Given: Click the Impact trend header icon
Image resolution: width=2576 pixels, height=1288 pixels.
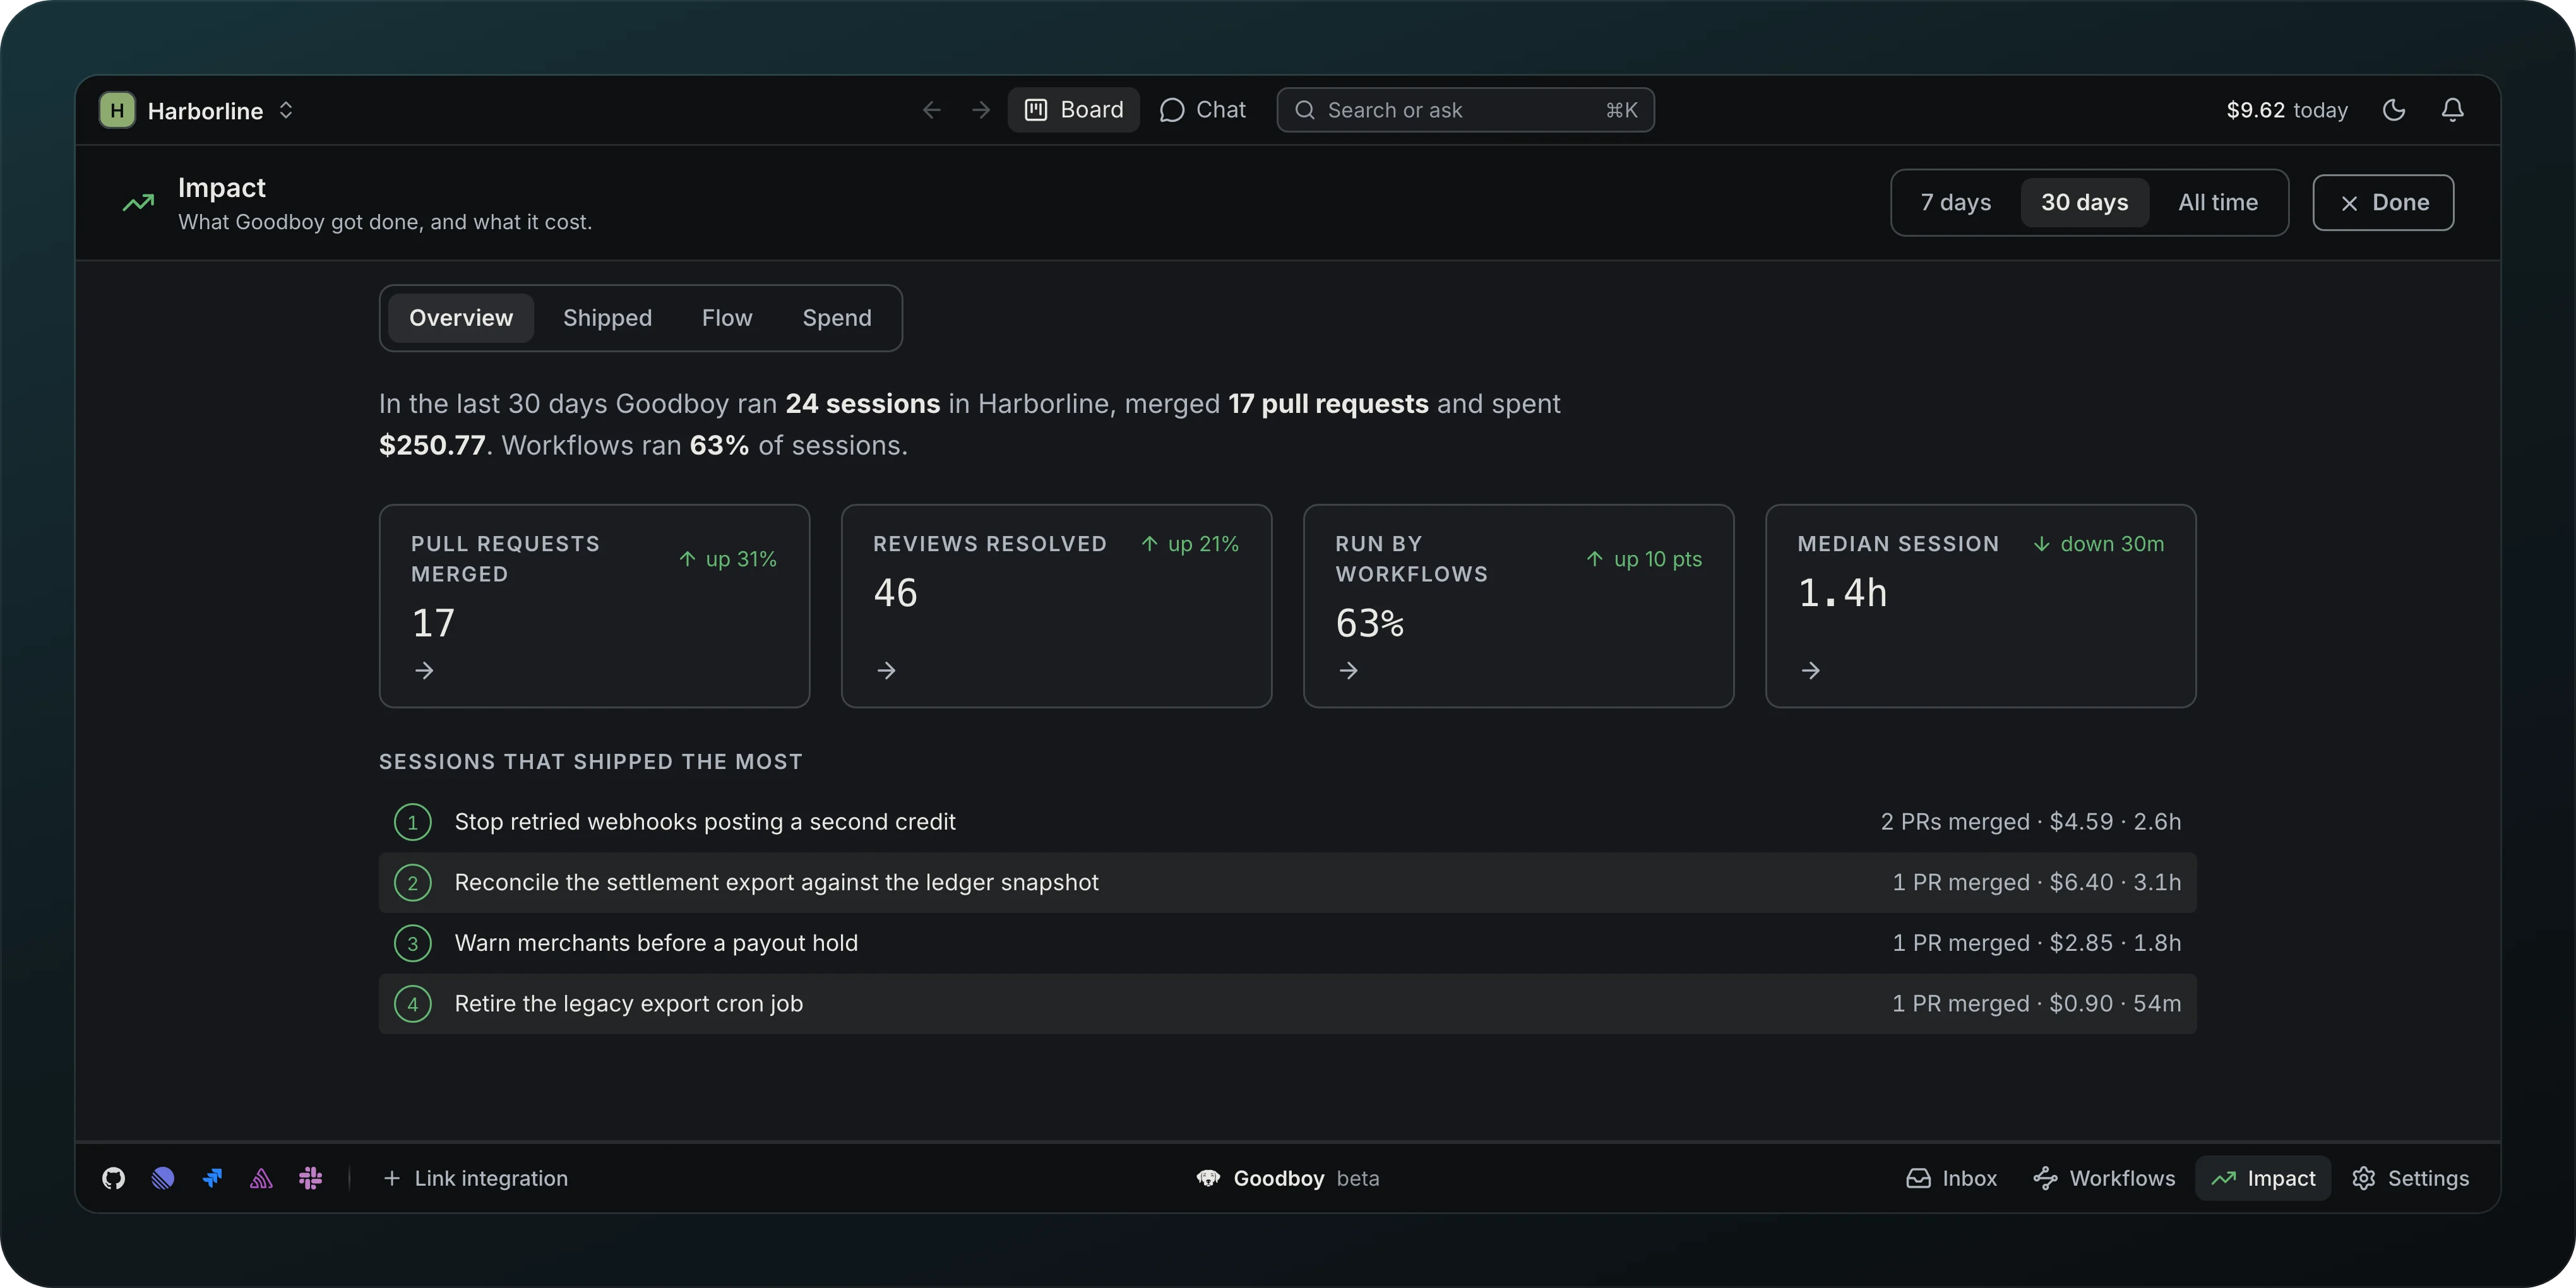Looking at the screenshot, I should click(x=138, y=203).
